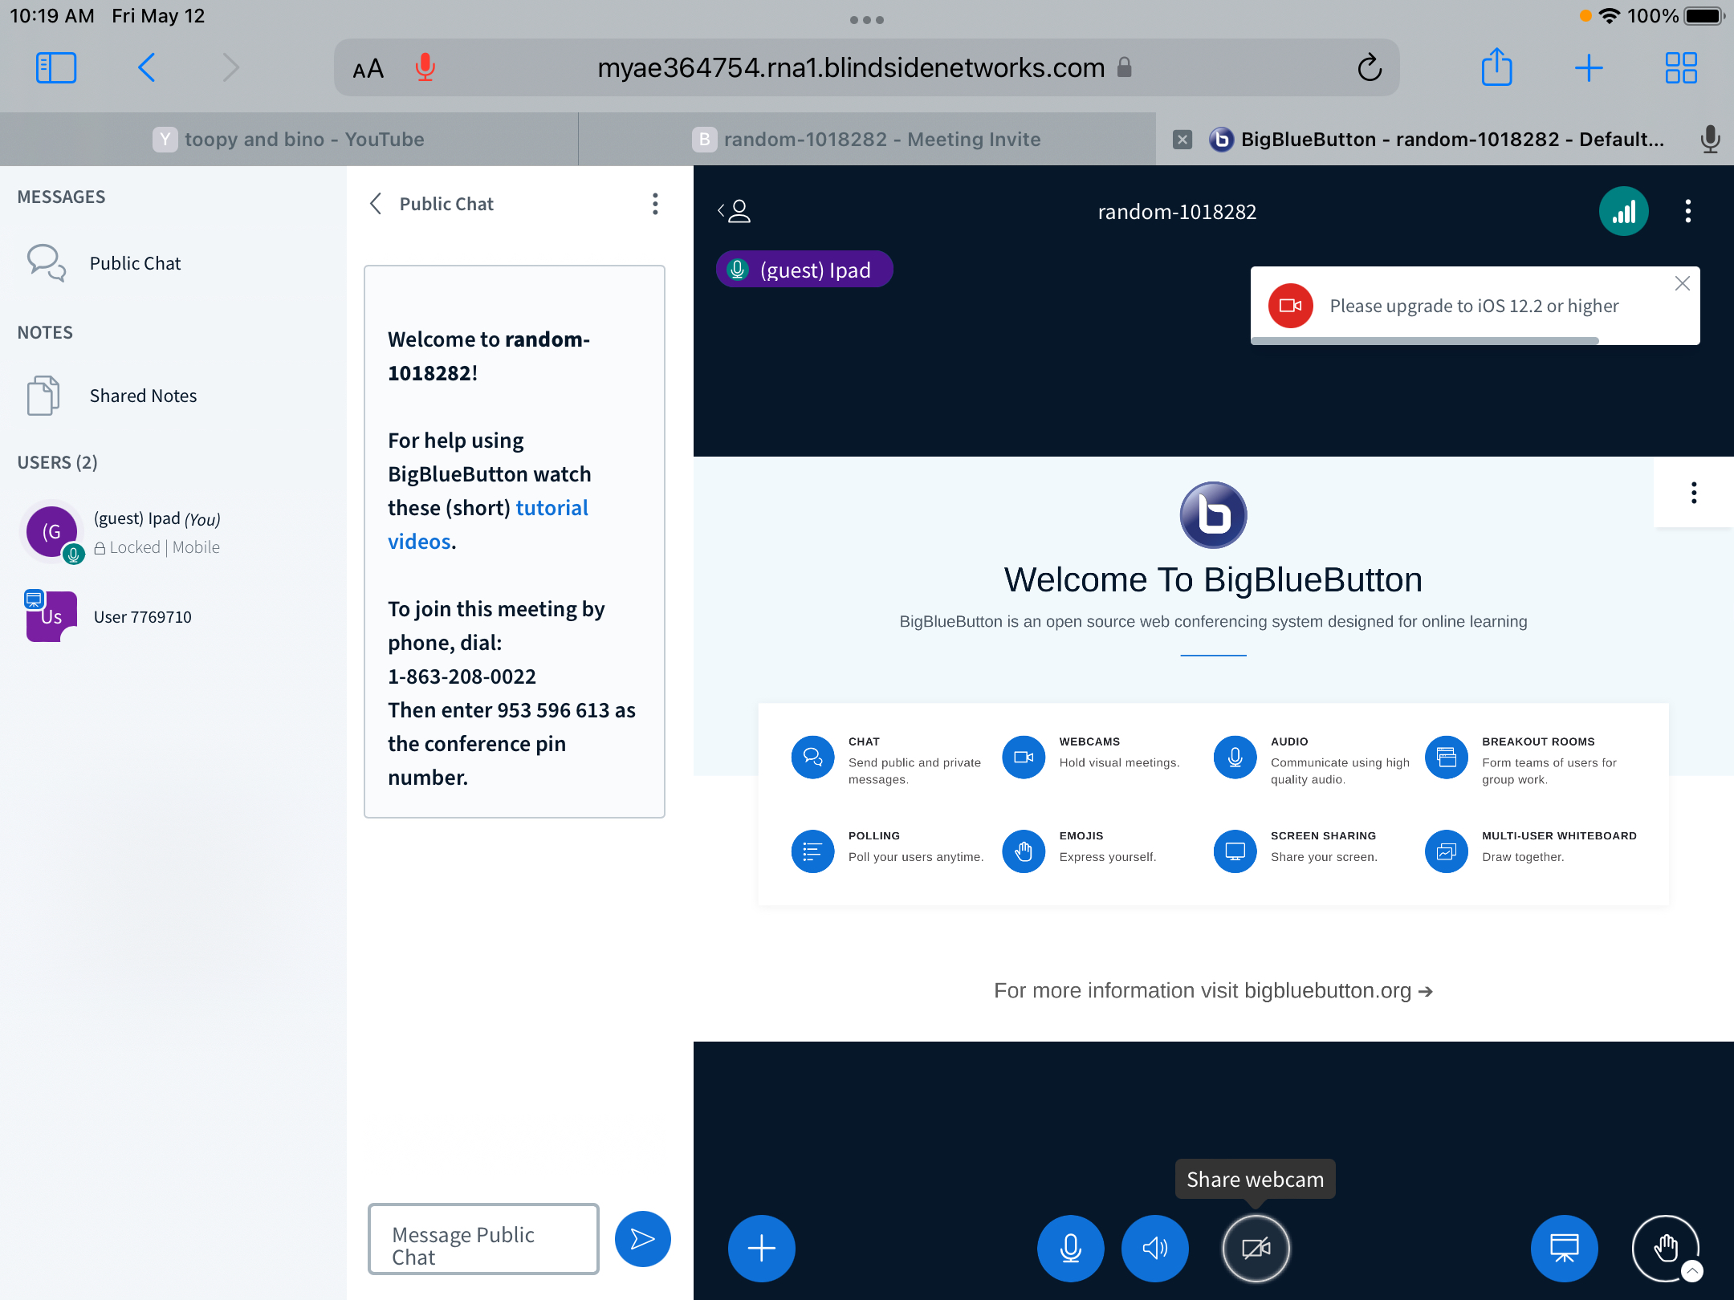Collapse the Public Chat panel
Image resolution: width=1734 pixels, height=1300 pixels.
pyautogui.click(x=375, y=204)
